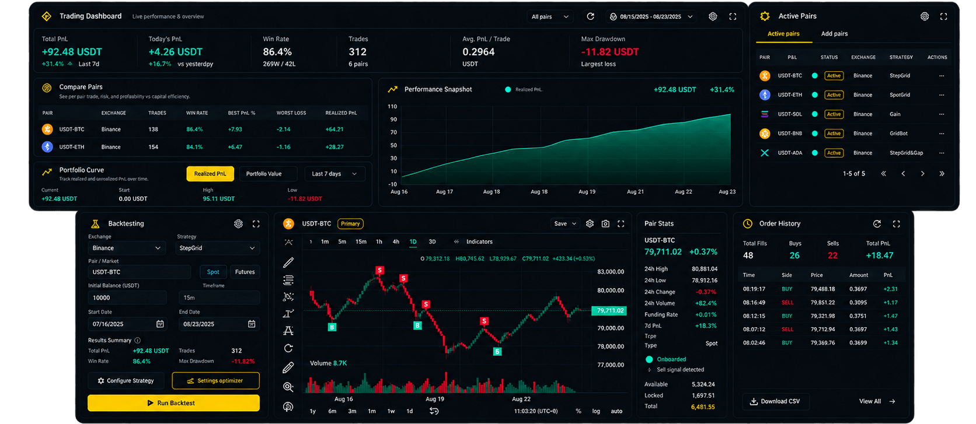Refresh the Order History panel
The height and width of the screenshot is (424, 976).
point(877,224)
